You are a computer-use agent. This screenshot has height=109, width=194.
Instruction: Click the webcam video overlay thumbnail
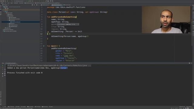point(166,20)
